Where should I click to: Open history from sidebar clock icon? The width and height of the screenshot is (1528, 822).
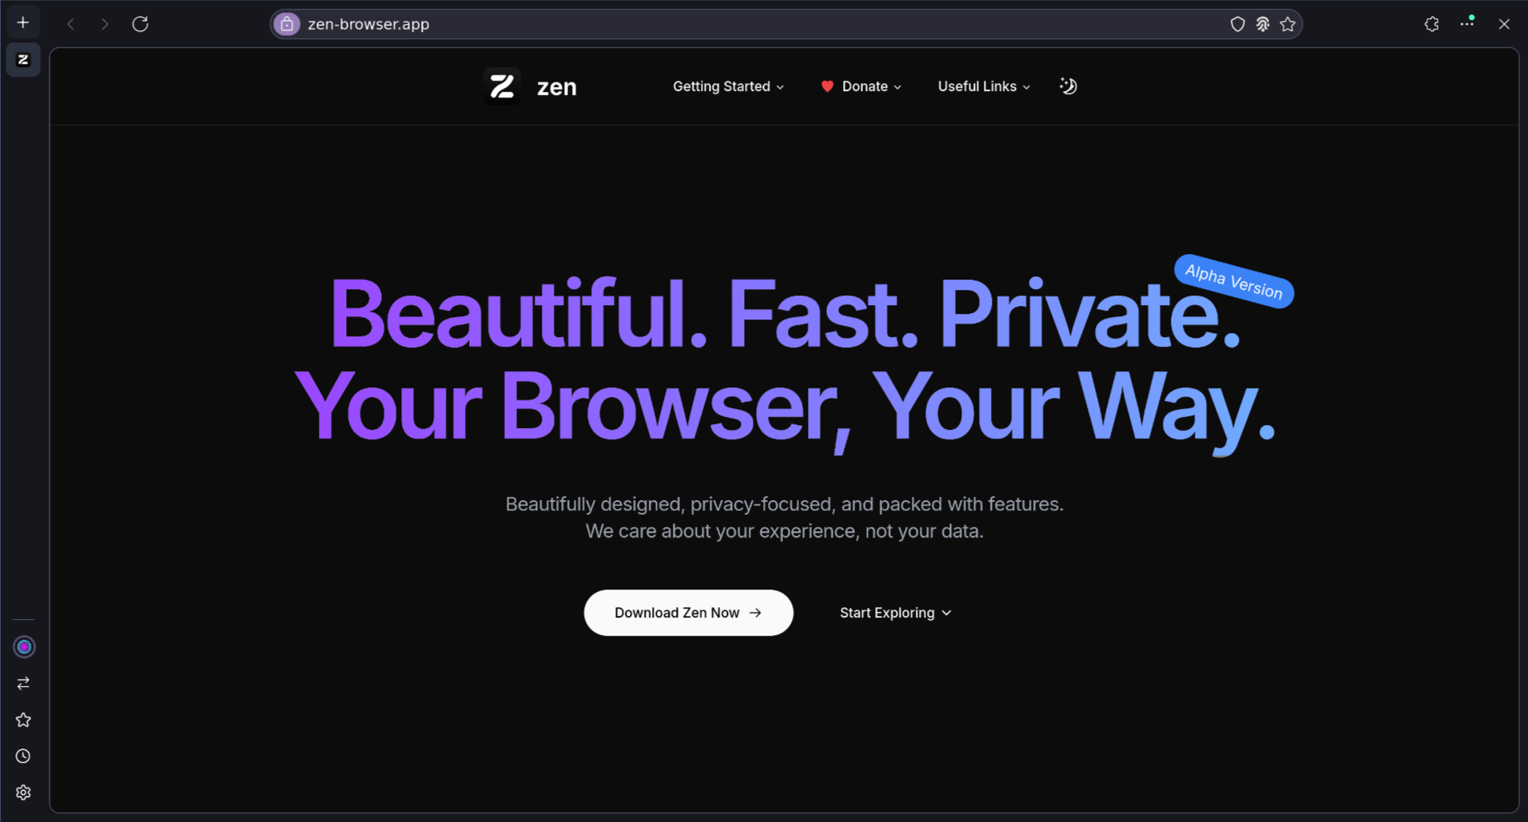click(23, 756)
